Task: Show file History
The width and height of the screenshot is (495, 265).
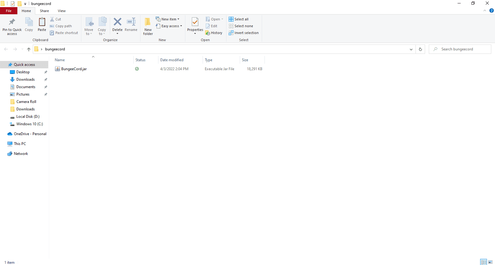Action: [x=214, y=33]
